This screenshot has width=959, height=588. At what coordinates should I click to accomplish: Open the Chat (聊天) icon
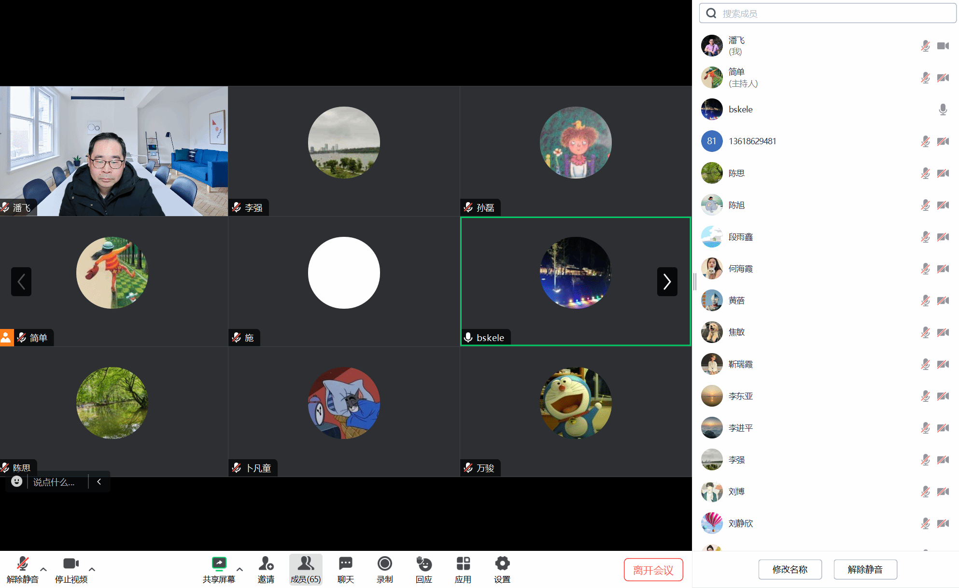[x=345, y=564]
